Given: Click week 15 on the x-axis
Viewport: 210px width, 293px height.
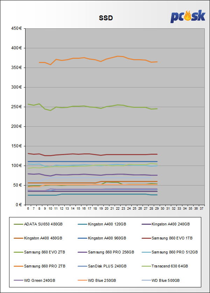Looking at the screenshot, I should click(78, 209).
